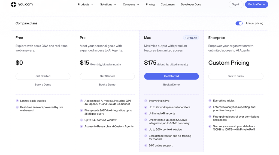This screenshot has height=155, width=279.
Task: Click checkmark beside Real-time answers feature
Action: [x=17, y=107]
